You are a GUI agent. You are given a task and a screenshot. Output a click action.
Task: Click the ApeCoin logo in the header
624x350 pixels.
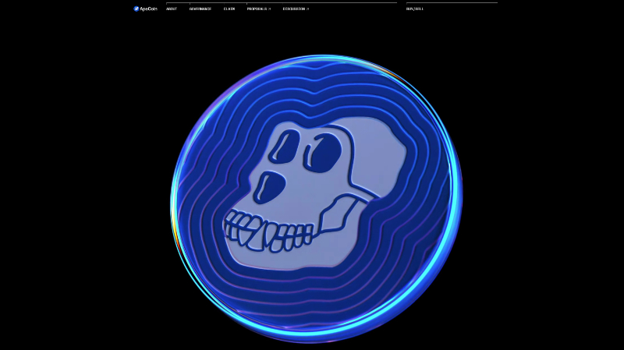point(145,9)
